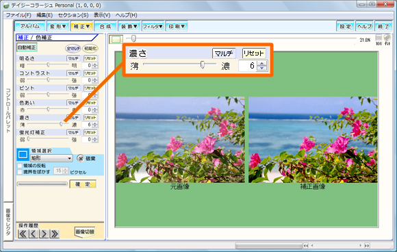Open the ファイル(F) menu

coord(18,15)
